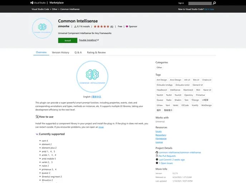Click the Vant tag
The width and height of the screenshot is (246, 183).
tap(168, 105)
